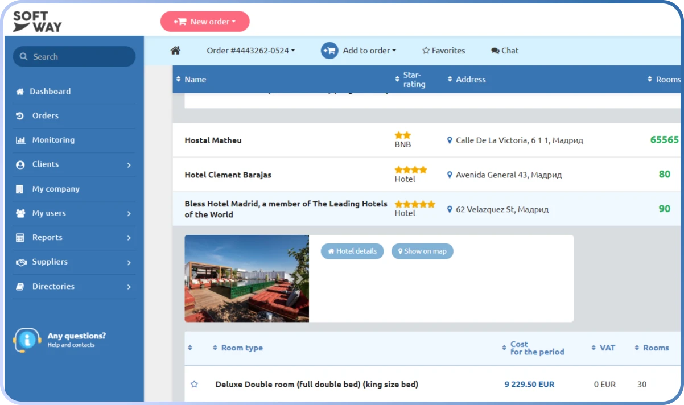Click the sort icon beside Star-rating

[x=397, y=79]
